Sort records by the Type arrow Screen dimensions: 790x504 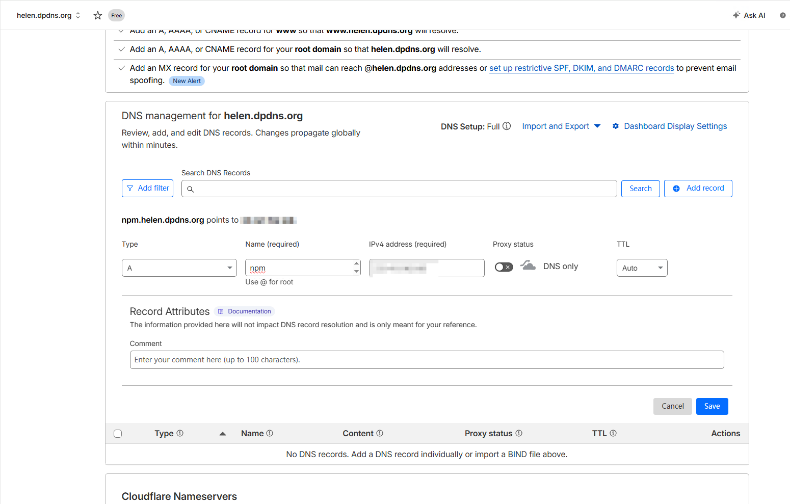[222, 434]
